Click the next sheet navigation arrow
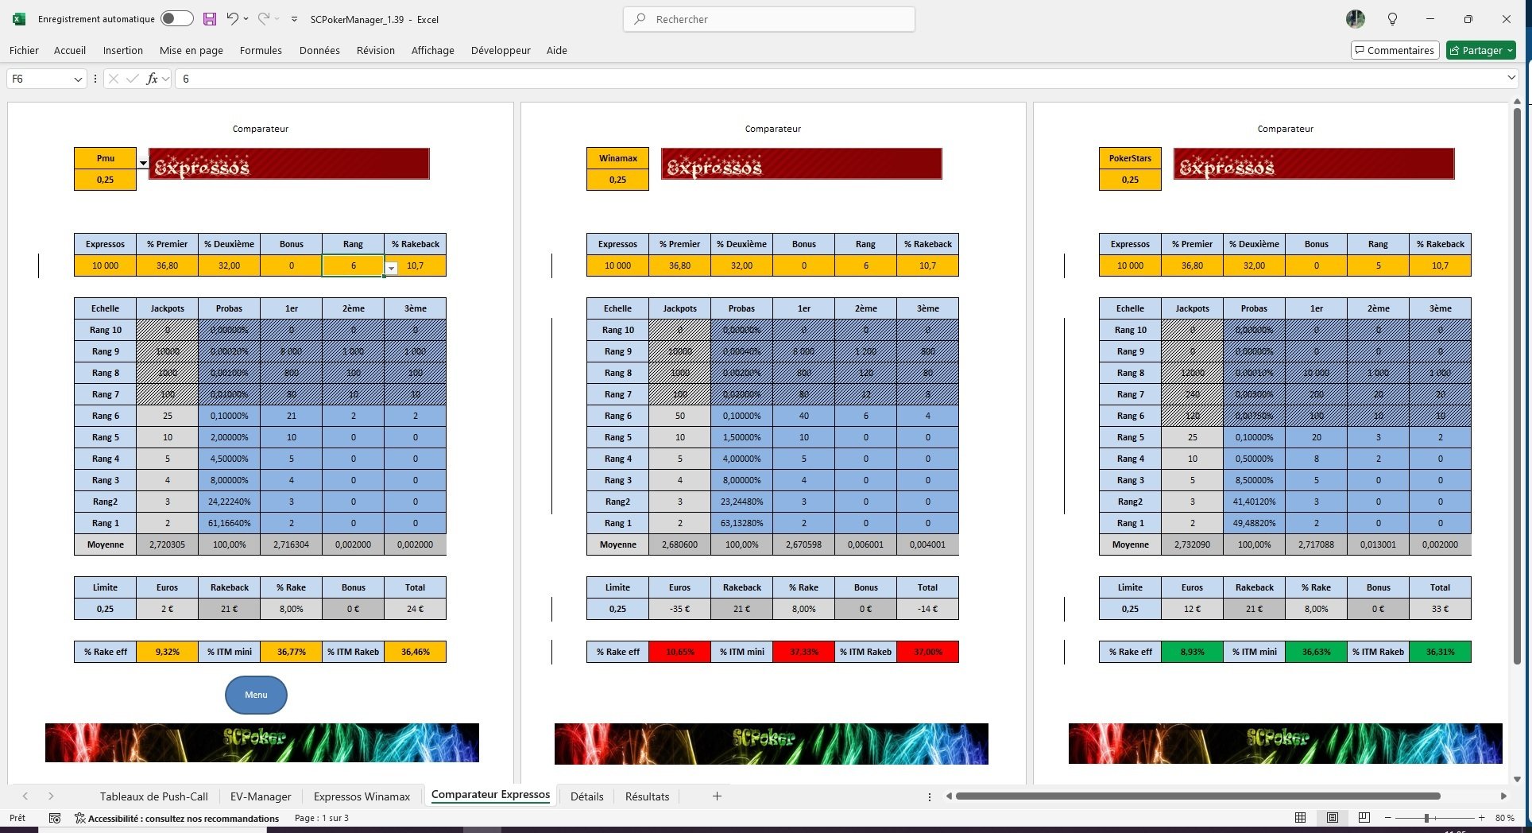The image size is (1532, 833). (x=51, y=796)
